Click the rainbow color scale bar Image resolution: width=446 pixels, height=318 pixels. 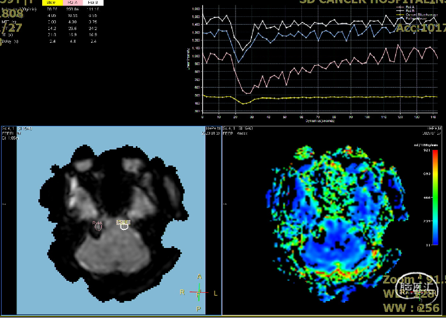[435, 197]
